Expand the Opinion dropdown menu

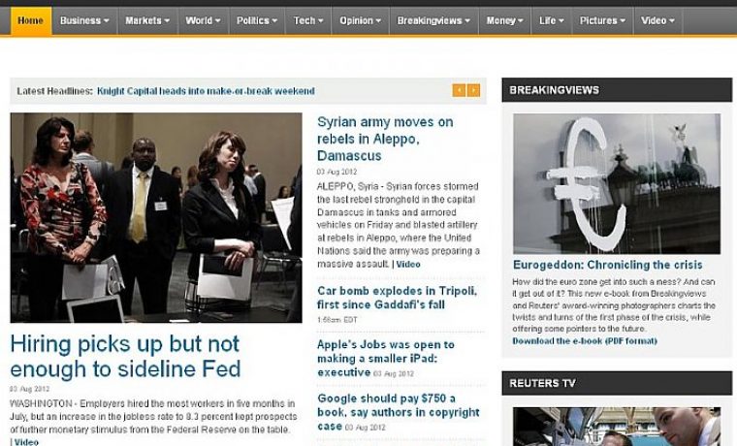(360, 20)
